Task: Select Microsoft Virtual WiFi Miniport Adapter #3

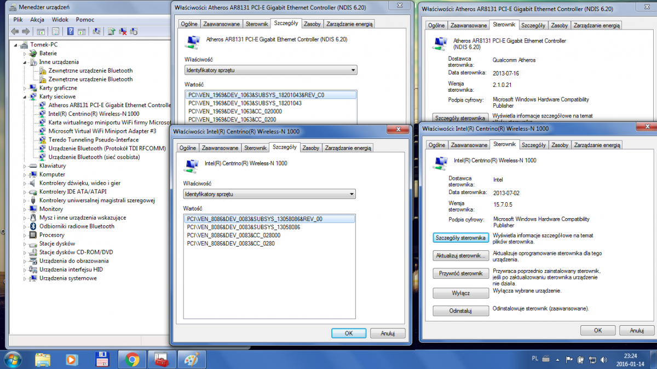Action: [102, 131]
